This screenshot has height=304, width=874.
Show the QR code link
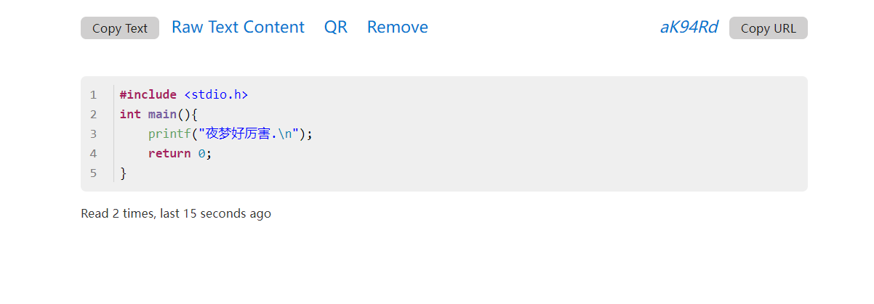click(x=336, y=28)
